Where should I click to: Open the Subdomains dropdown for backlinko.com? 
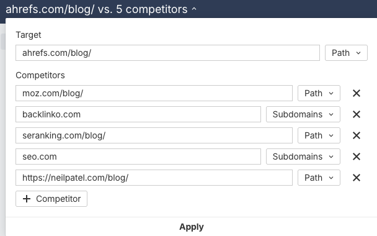tap(303, 114)
